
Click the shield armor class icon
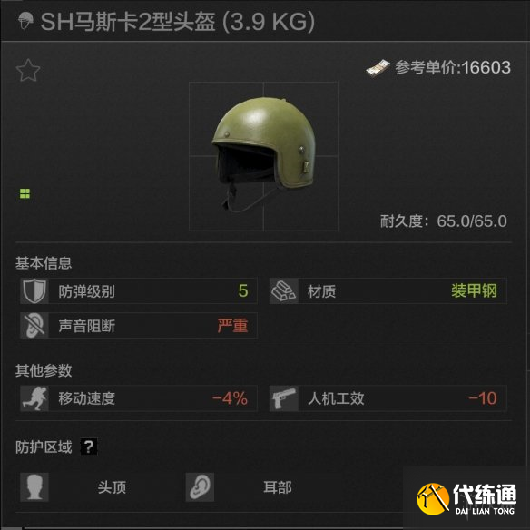(34, 291)
